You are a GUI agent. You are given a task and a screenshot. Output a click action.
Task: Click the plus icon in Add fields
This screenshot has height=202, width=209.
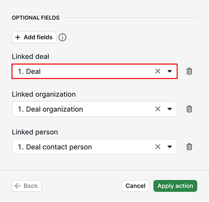point(17,37)
